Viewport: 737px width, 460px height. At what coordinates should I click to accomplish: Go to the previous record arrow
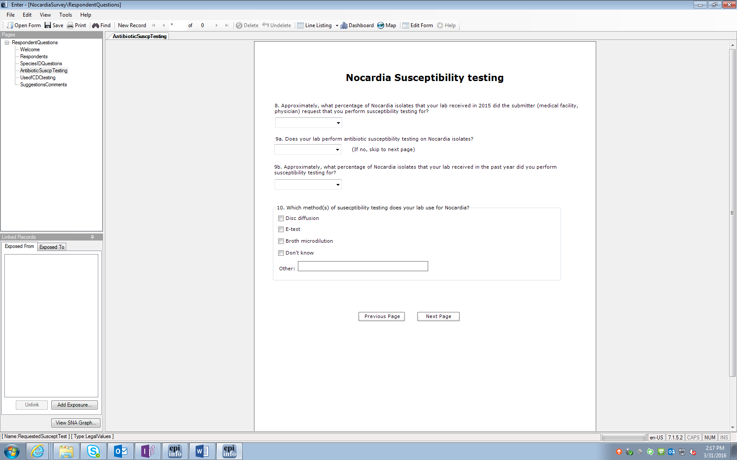[x=164, y=25]
